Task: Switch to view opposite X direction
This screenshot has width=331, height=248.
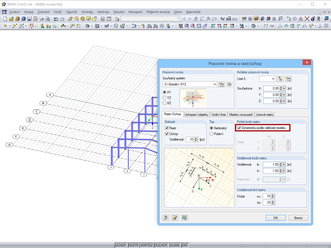Action: [x=232, y=26]
